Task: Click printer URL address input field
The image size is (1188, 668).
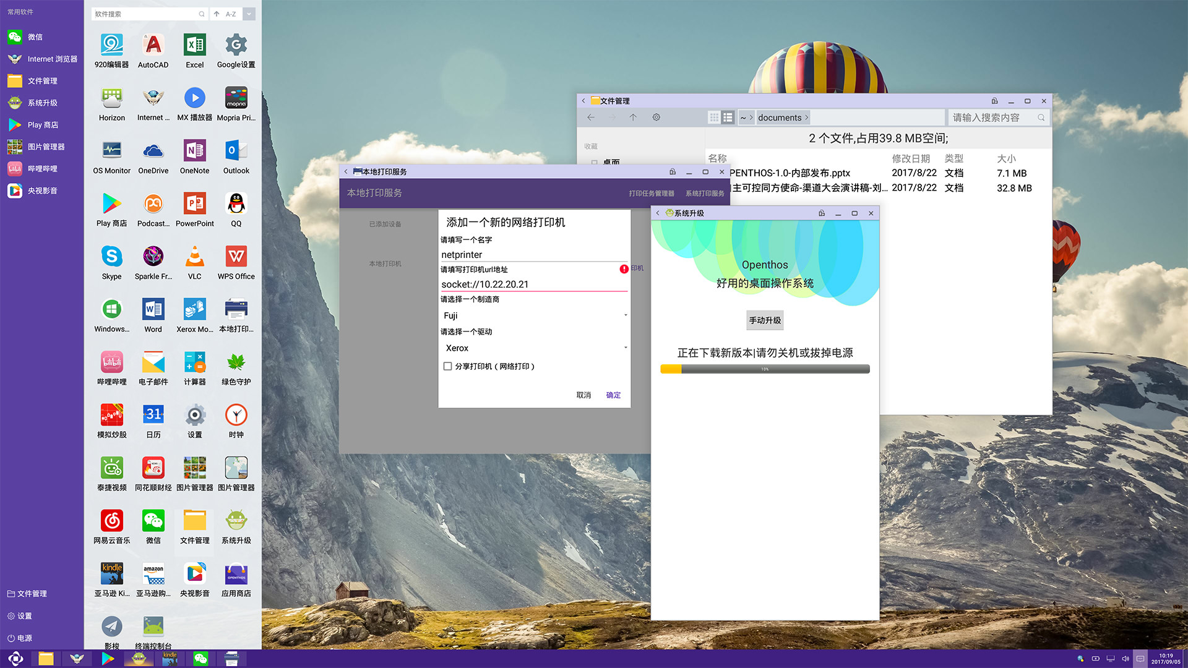Action: click(533, 284)
